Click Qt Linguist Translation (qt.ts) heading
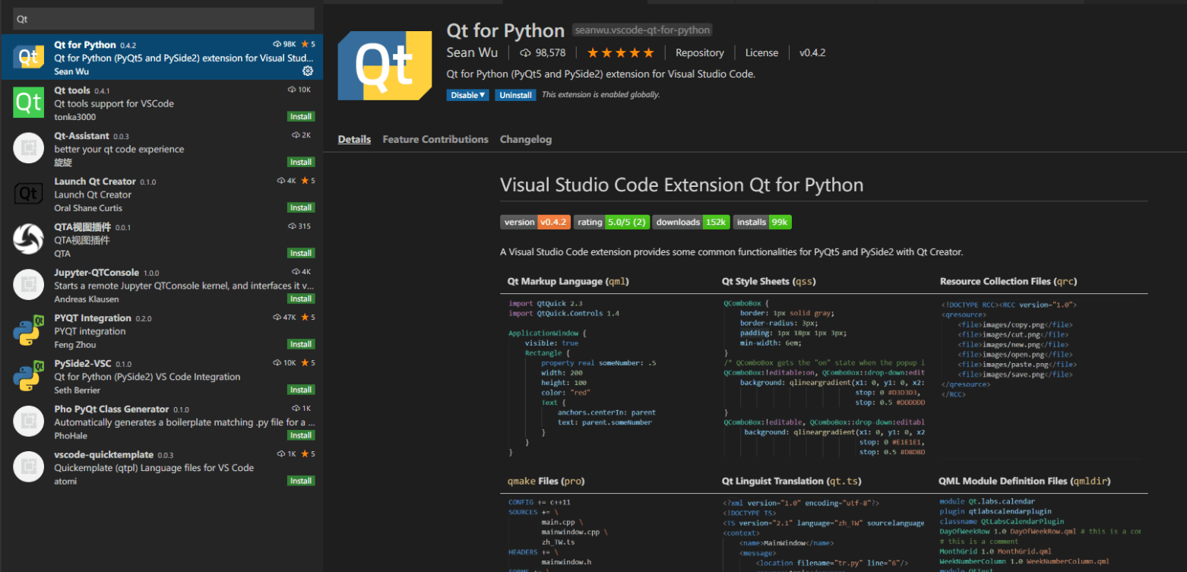Image resolution: width=1187 pixels, height=572 pixels. click(792, 482)
